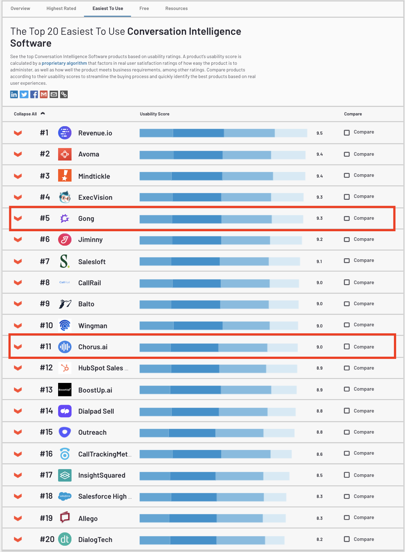Switch to the Highest Rated tab
Viewport: 405px width, 552px height.
click(61, 9)
